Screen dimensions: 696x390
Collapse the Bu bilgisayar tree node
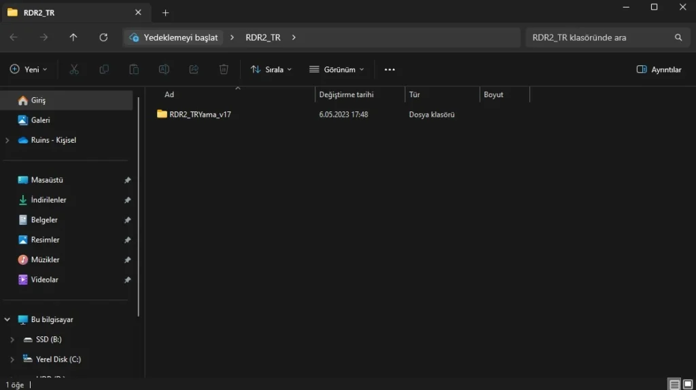coord(7,319)
